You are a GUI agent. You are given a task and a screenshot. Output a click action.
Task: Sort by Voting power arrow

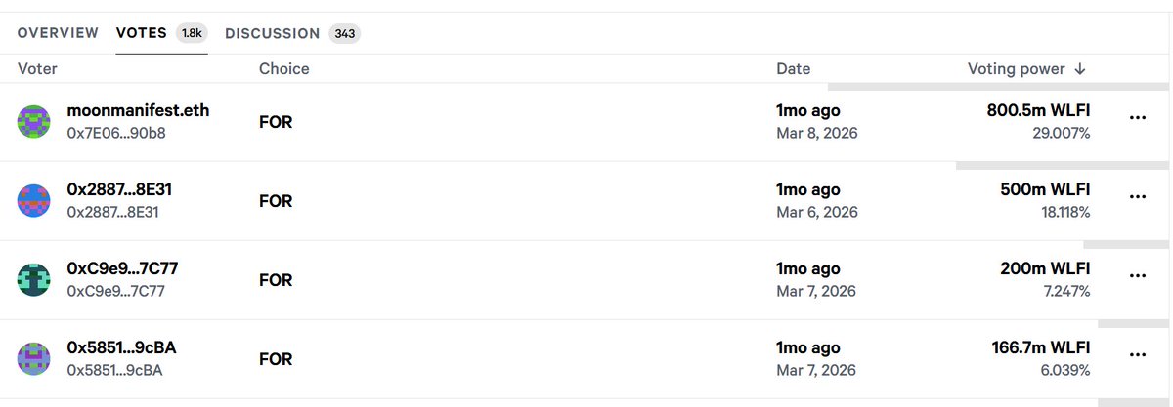1080,69
